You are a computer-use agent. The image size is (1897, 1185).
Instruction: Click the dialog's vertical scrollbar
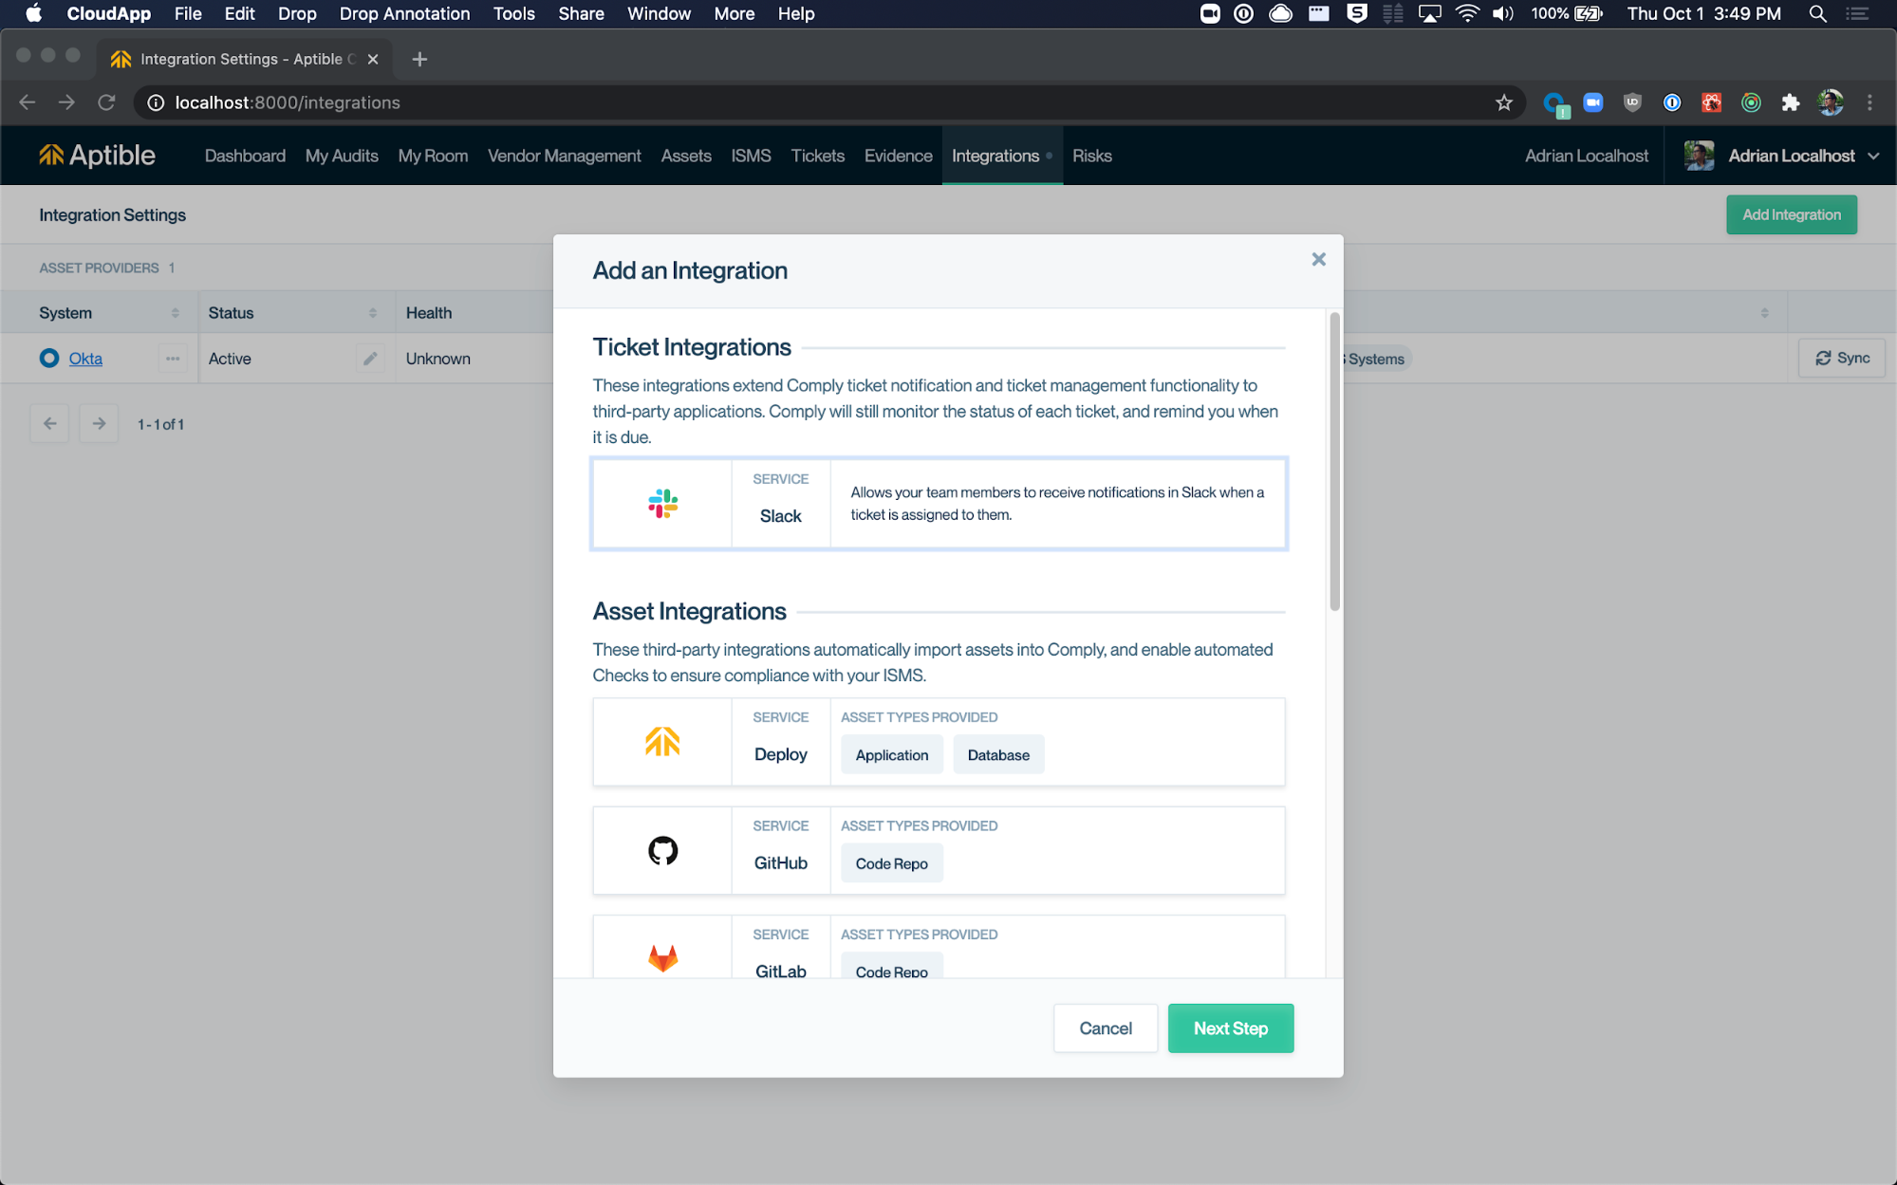1334,462
